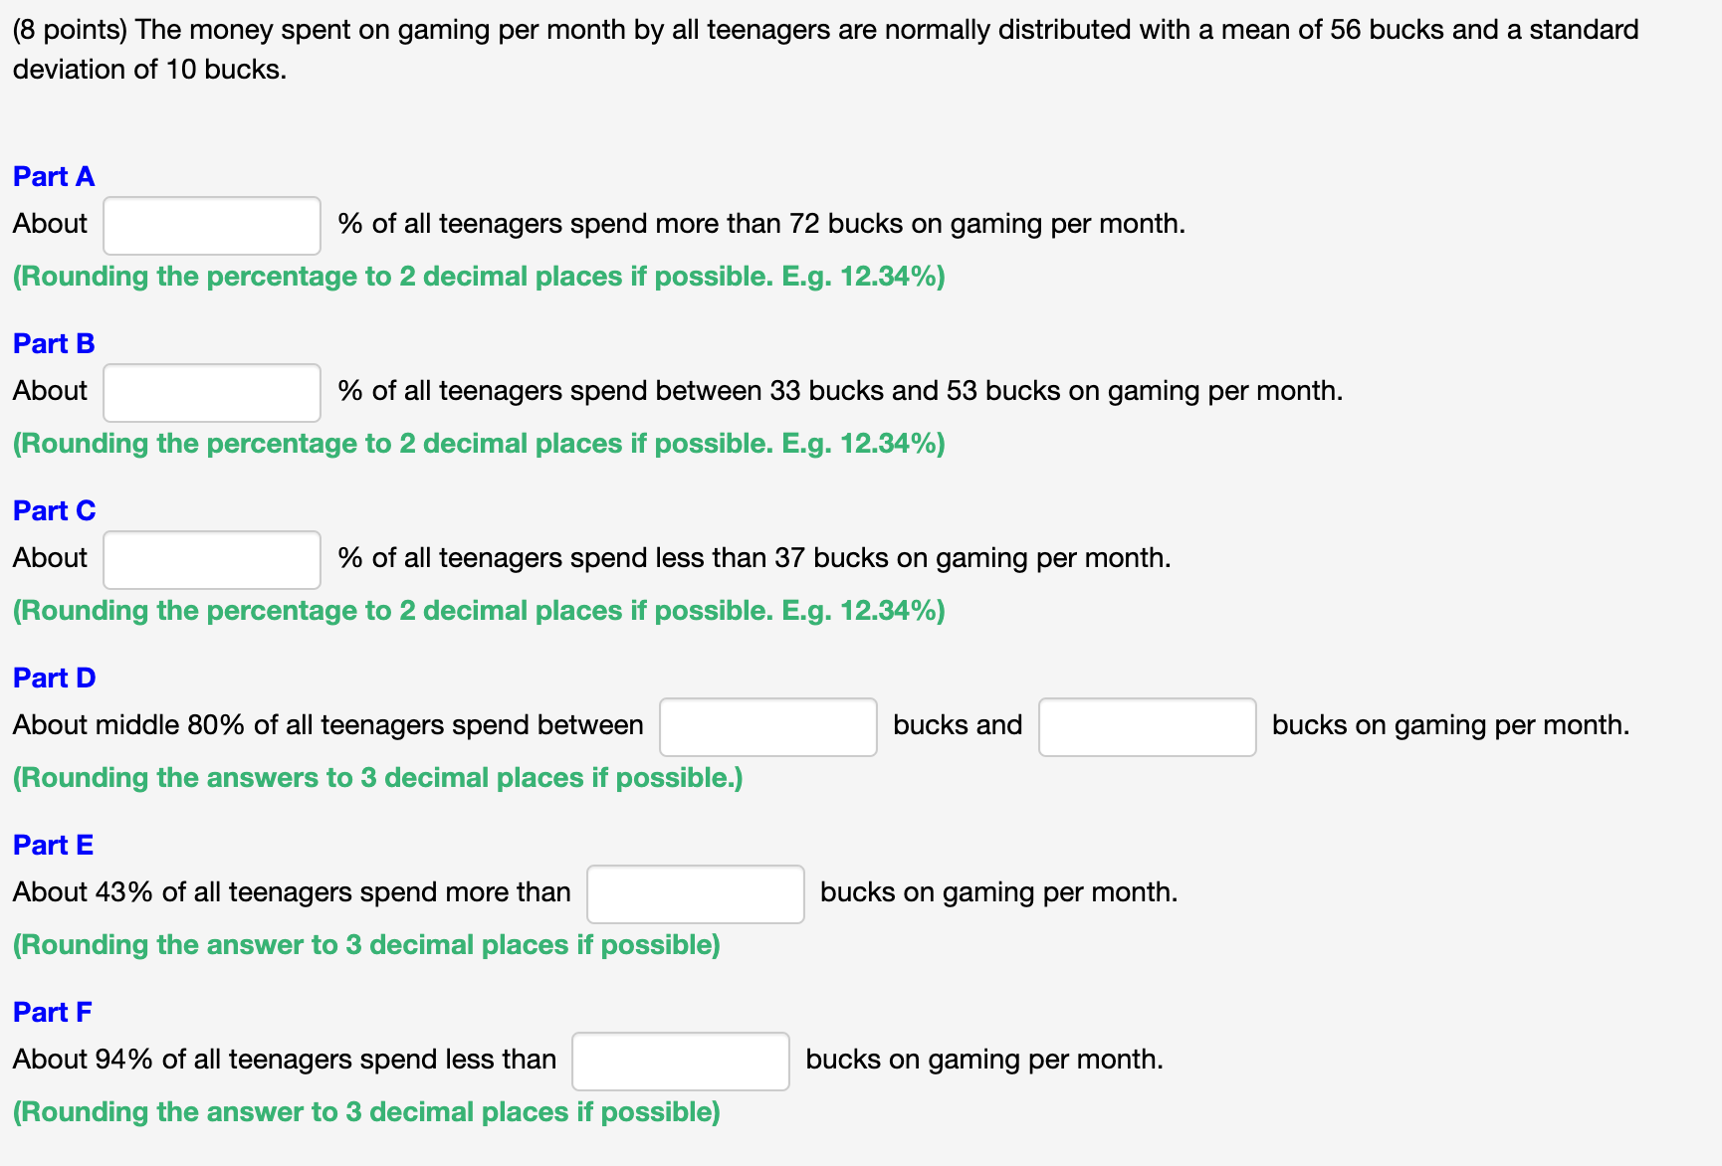Select the Part D heading

click(x=53, y=678)
